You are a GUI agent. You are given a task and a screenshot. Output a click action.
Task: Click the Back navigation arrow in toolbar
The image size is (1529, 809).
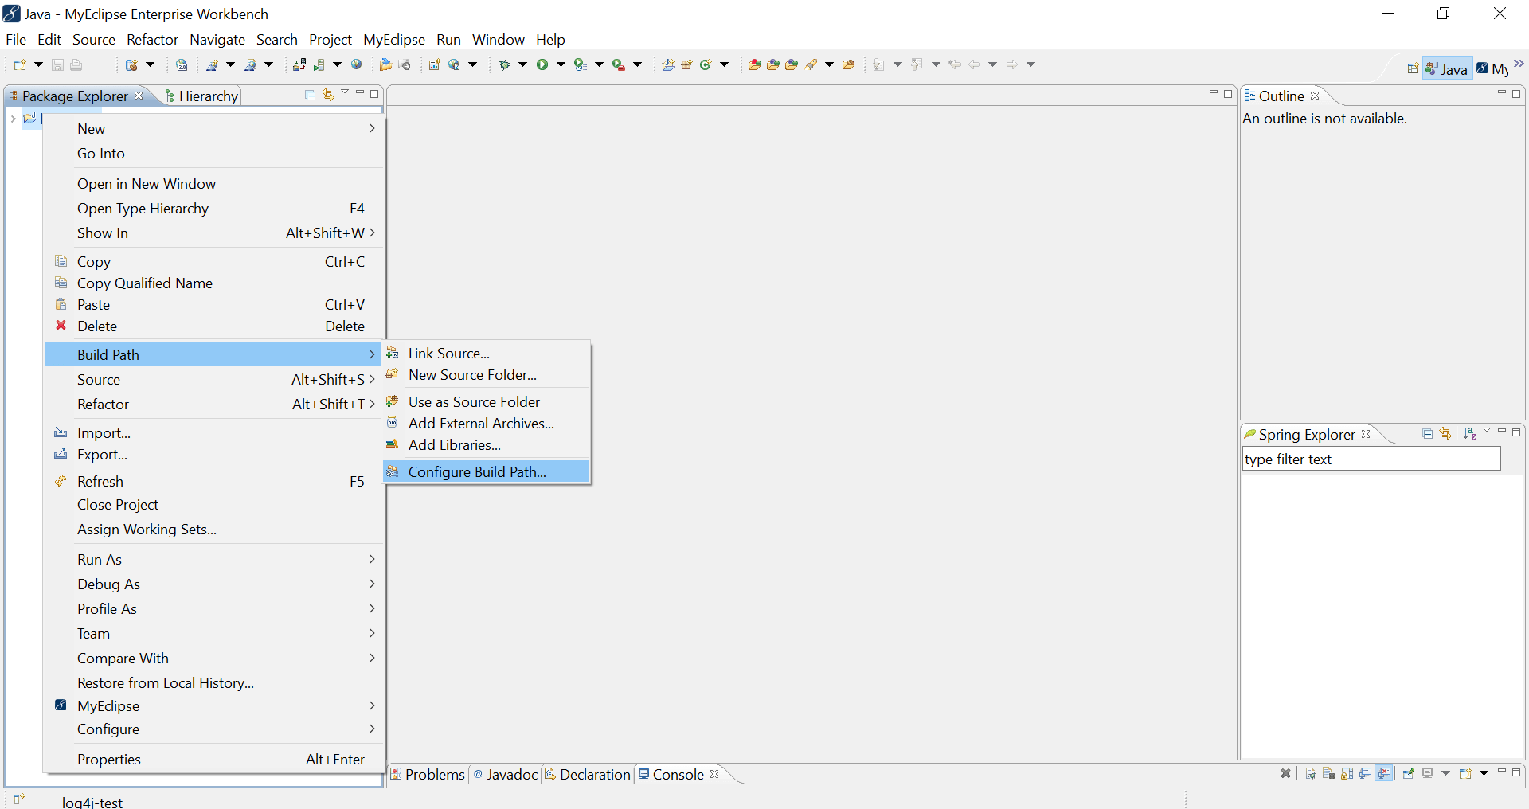[x=974, y=64]
